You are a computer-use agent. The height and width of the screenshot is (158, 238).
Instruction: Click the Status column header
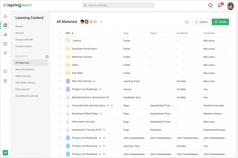pyautogui.click(x=153, y=33)
